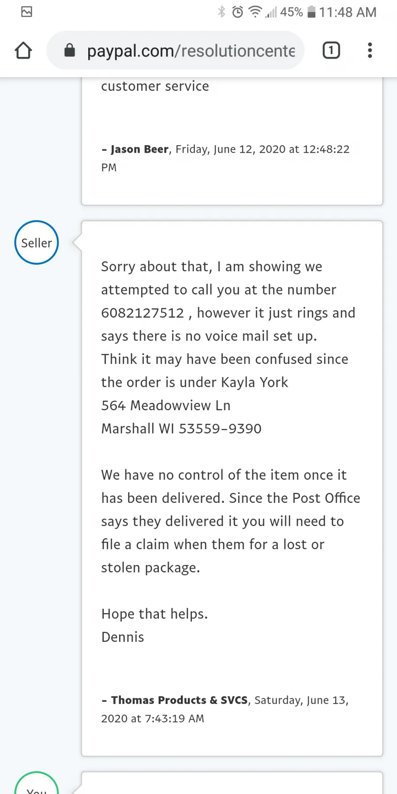The height and width of the screenshot is (794, 397).
Task: Tap the alarm clock status icon
Action: 237,12
